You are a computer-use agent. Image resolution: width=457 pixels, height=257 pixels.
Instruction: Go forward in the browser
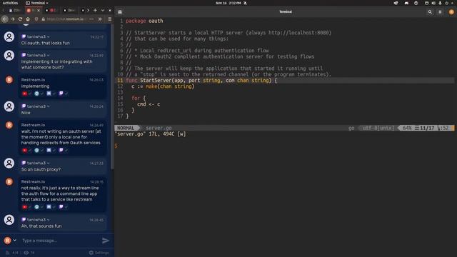click(x=13, y=19)
